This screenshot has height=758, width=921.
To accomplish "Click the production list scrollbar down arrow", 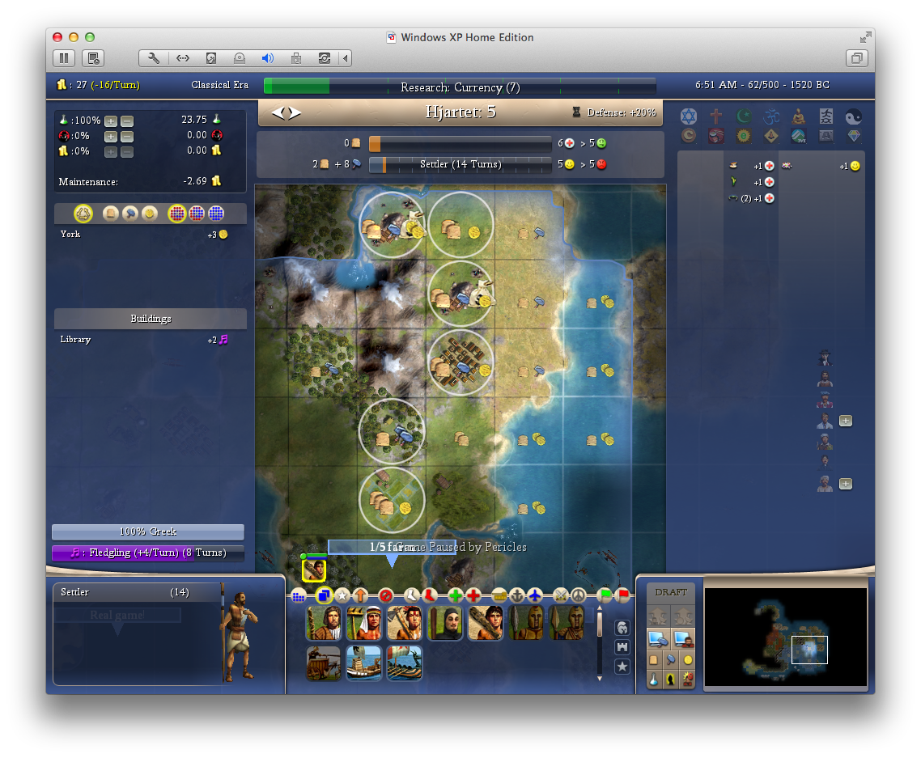I will pyautogui.click(x=600, y=678).
